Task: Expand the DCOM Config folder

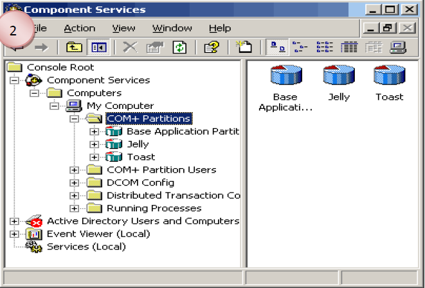Action: point(74,183)
